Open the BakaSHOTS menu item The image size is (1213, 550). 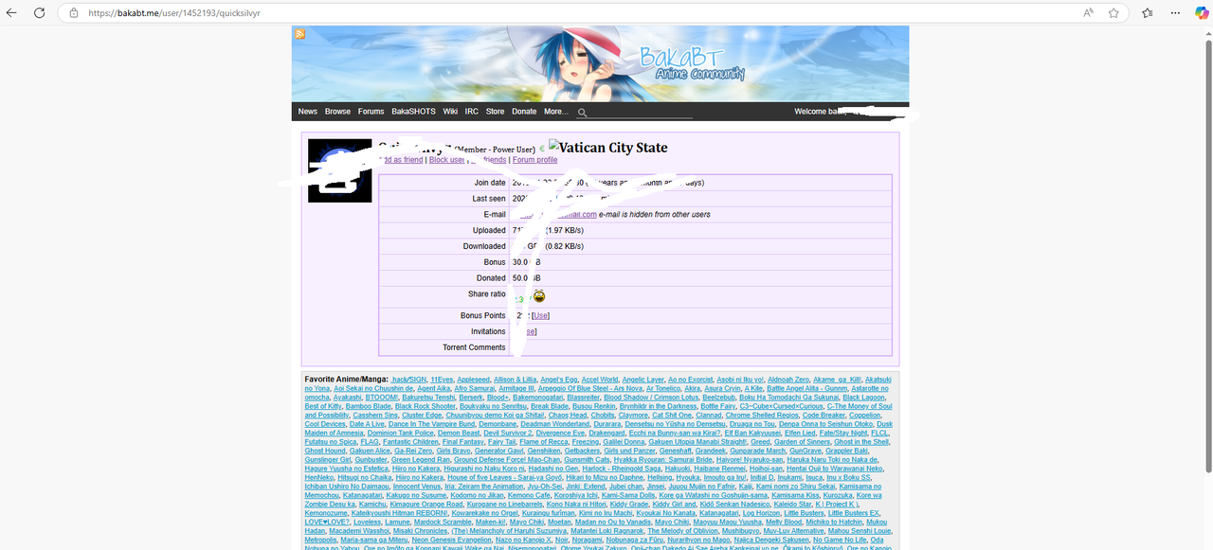[413, 112]
